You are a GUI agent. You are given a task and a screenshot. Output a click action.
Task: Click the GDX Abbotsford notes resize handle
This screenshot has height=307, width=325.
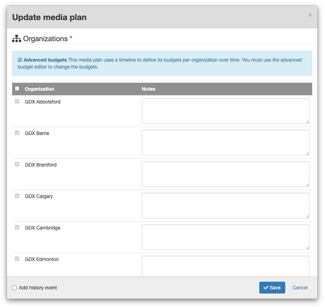coord(308,122)
